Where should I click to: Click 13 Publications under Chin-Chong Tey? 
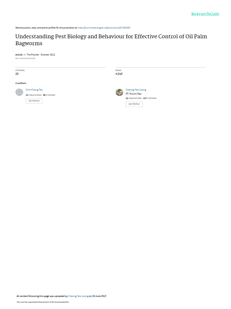click(34, 95)
